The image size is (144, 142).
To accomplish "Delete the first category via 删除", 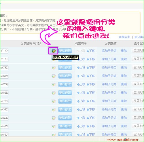I will point(124,51).
